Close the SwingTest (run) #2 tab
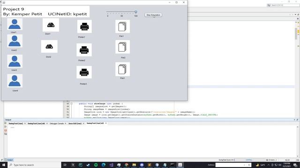 click(47, 123)
